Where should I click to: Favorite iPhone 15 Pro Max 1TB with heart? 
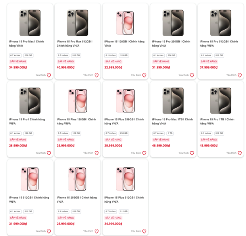(x=192, y=153)
